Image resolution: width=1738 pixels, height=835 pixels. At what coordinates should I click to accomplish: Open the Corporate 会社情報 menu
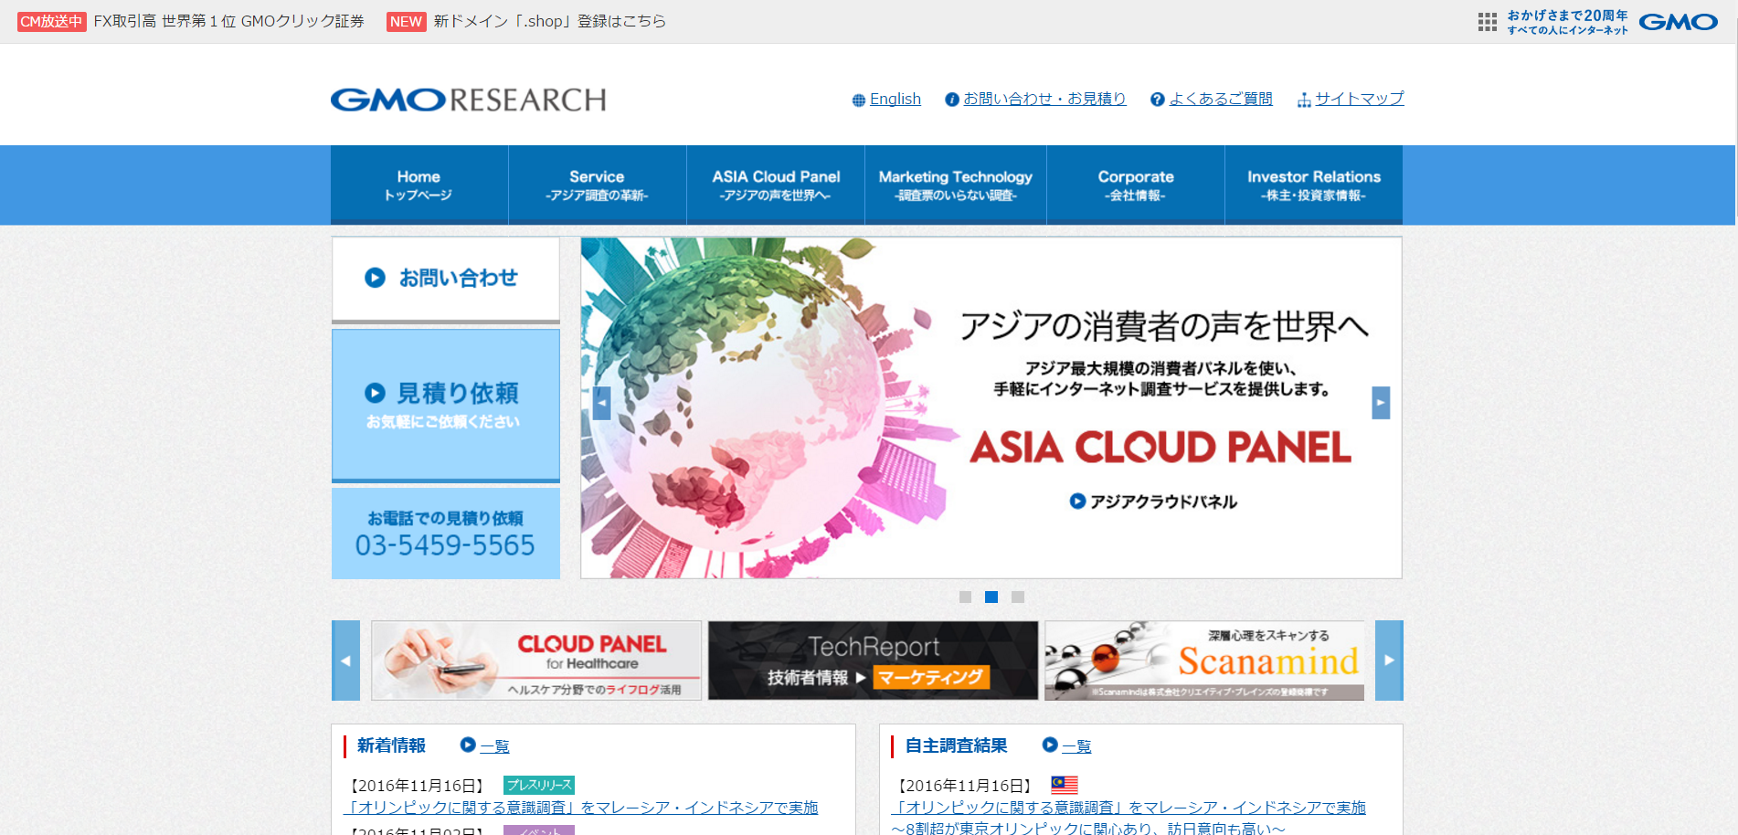point(1136,185)
